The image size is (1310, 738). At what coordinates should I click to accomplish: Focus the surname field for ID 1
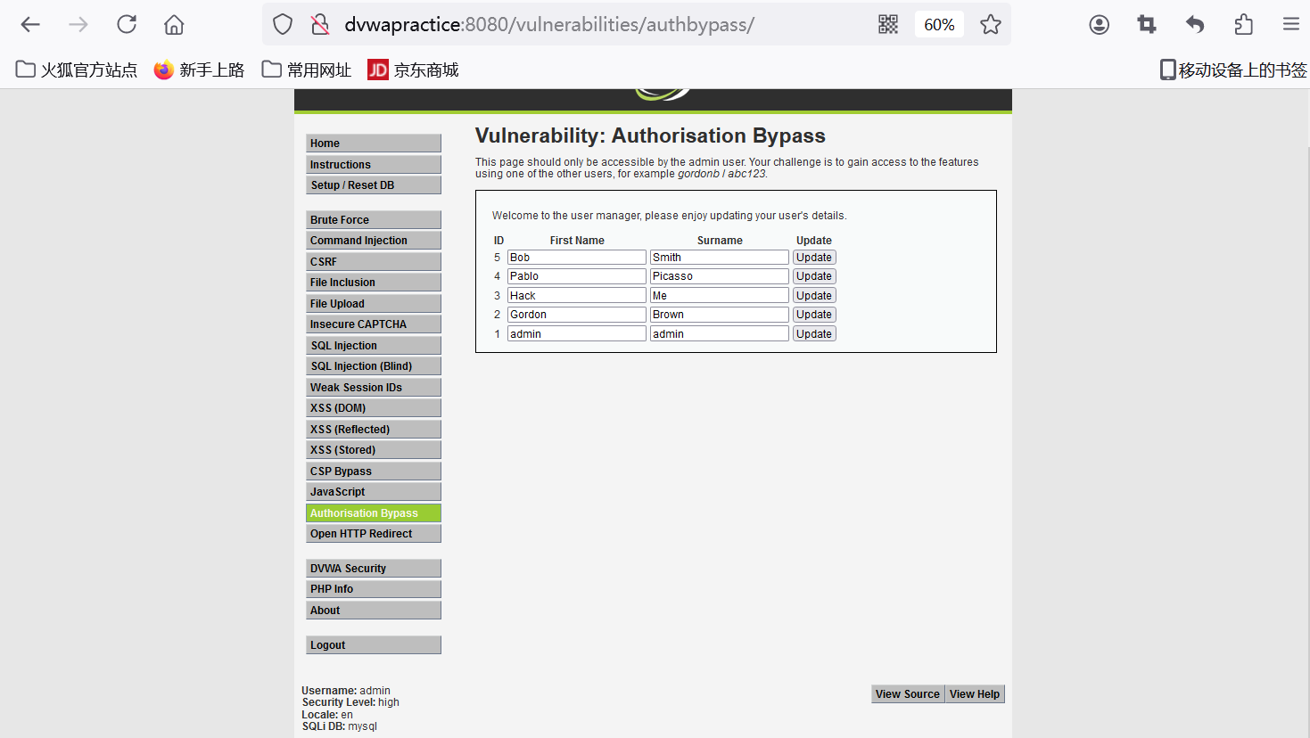pos(720,334)
